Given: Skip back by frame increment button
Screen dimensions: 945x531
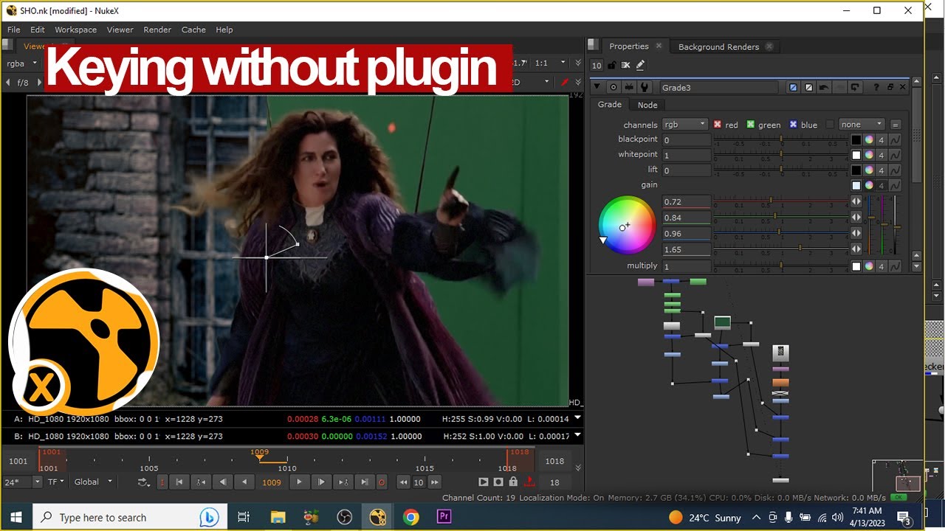Looking at the screenshot, I should (x=403, y=482).
